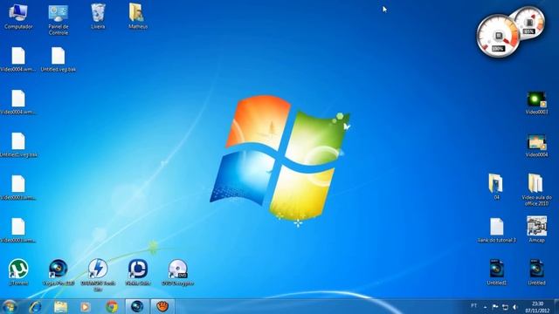Viewport: 559px width, 314px height.
Task: Select the Untitled1.veg.bak file
Action: click(18, 145)
